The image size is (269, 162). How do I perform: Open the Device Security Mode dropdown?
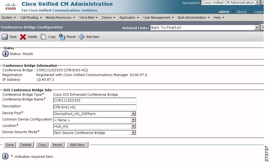point(133,133)
